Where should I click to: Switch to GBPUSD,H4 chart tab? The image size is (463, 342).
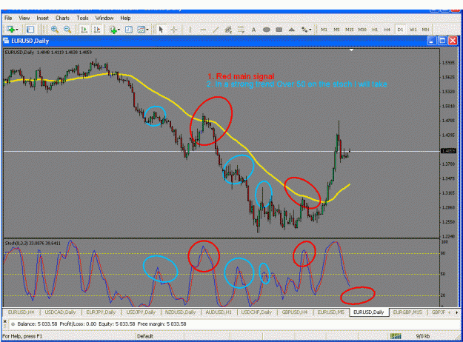[x=295, y=312]
